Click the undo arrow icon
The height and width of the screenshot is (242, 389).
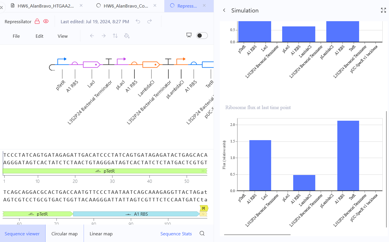tap(138, 21)
